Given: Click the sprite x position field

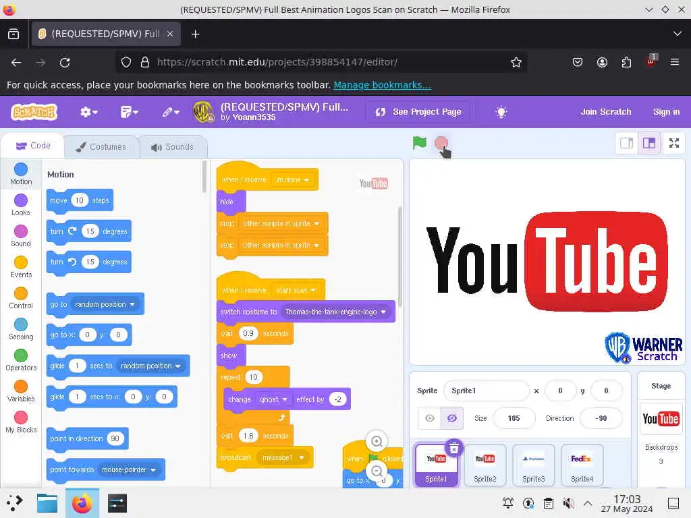Looking at the screenshot, I should [560, 391].
